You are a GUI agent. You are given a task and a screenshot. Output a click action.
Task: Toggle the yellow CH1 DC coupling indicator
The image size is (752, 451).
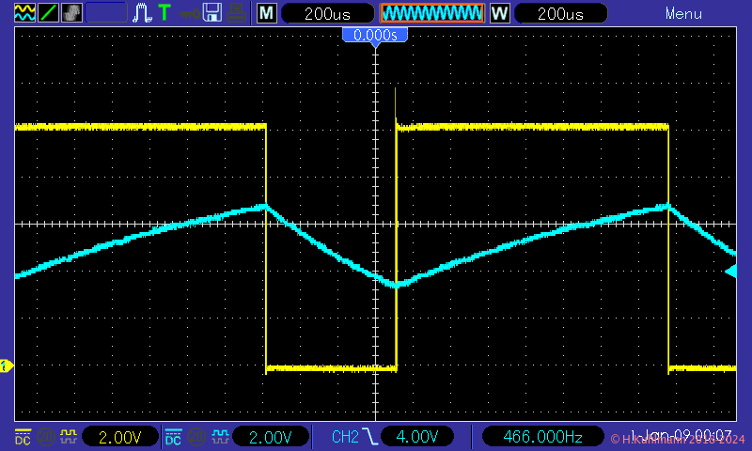22,437
